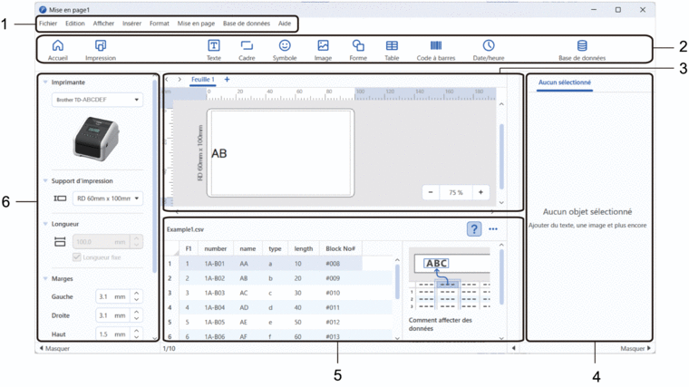The image size is (689, 387).
Task: Click the Base de données toolbar icon
Action: (x=581, y=49)
